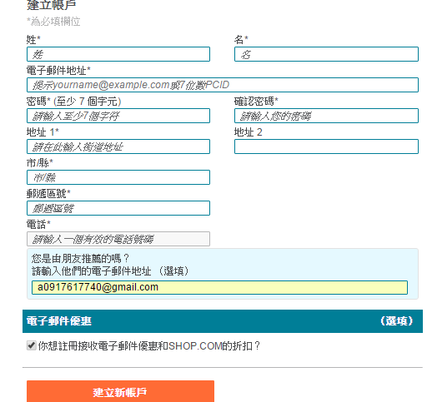Select the 地址 1 street address field
The image size is (432, 402).
[x=118, y=146]
